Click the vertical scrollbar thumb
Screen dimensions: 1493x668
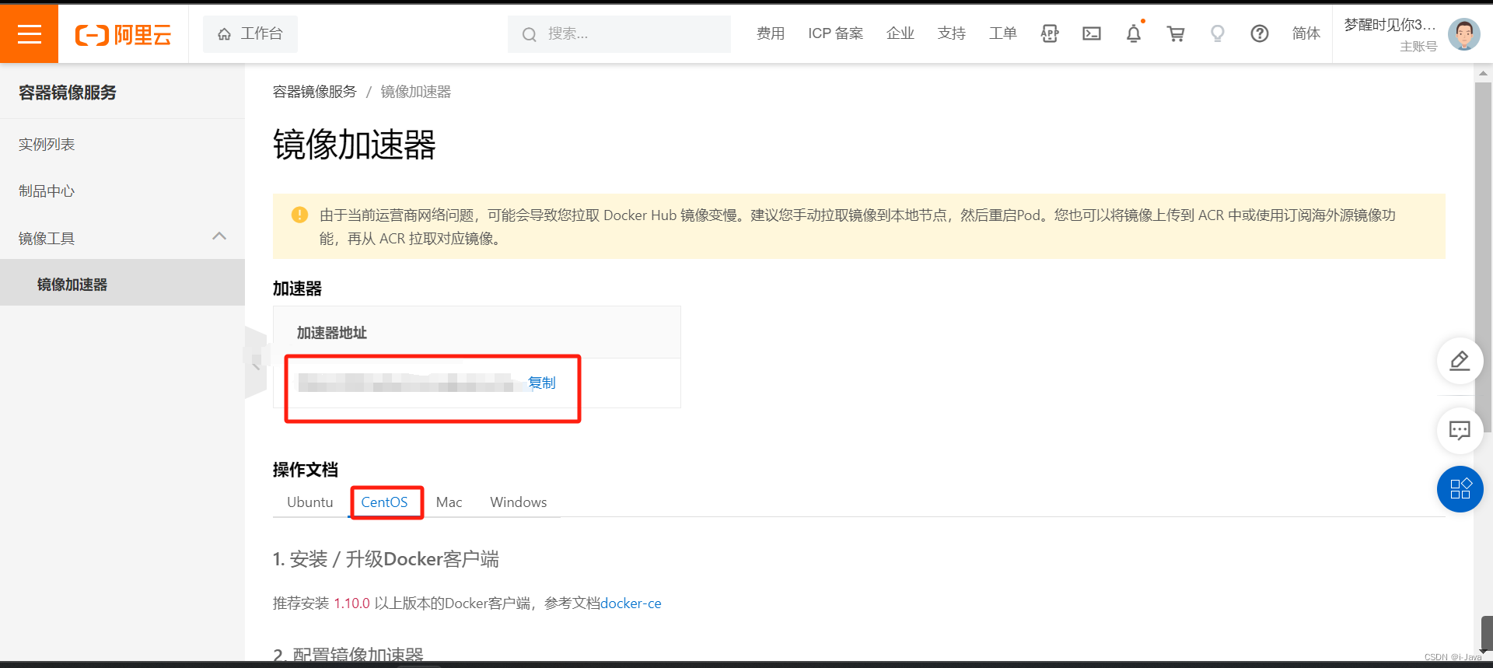1483,257
